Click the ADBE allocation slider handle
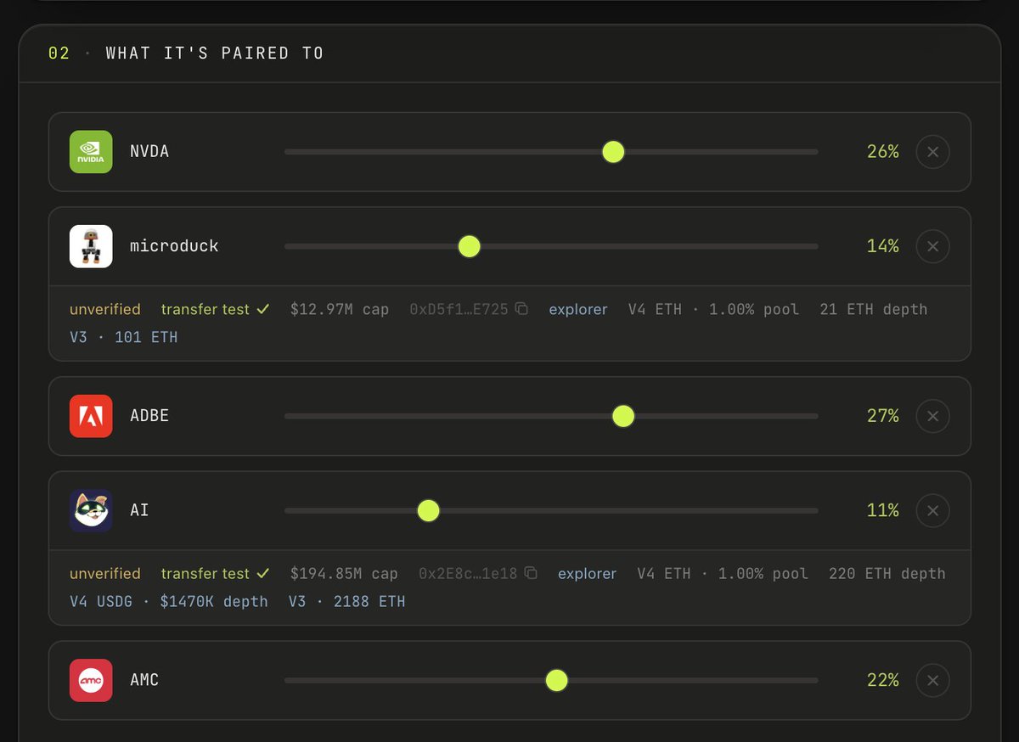The image size is (1019, 742). click(x=623, y=416)
